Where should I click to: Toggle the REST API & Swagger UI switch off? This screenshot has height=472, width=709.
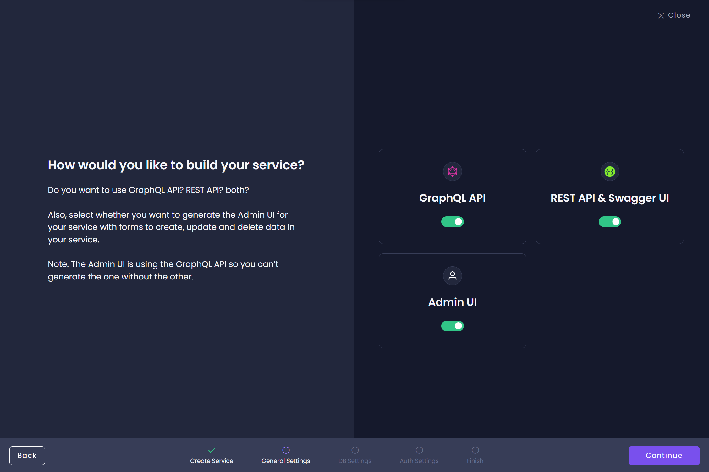coord(610,221)
